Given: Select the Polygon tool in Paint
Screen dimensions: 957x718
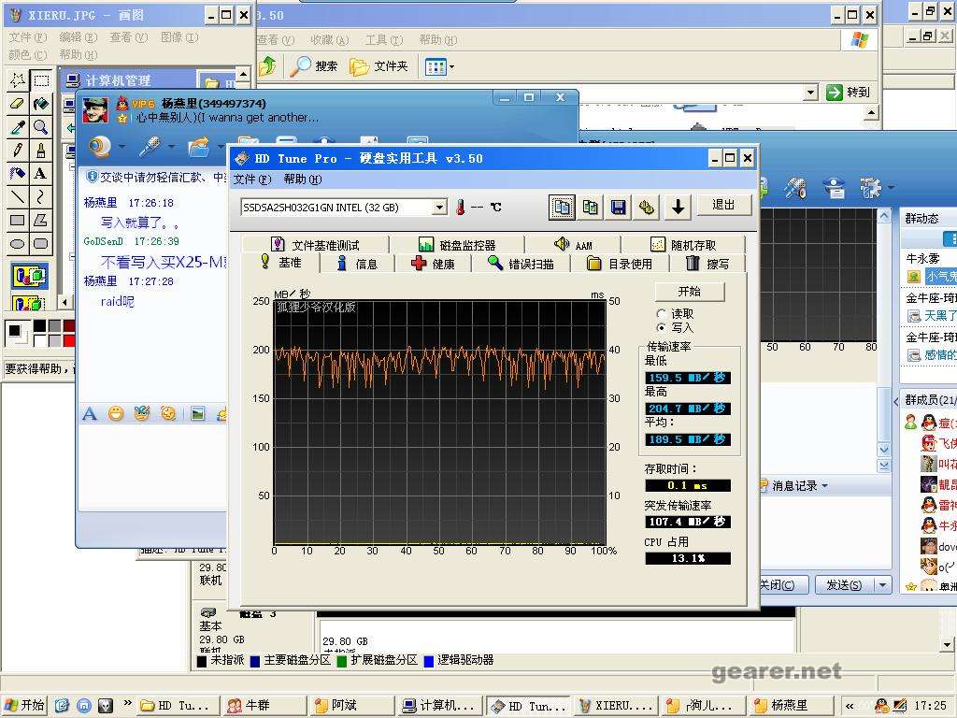Looking at the screenshot, I should 40,220.
